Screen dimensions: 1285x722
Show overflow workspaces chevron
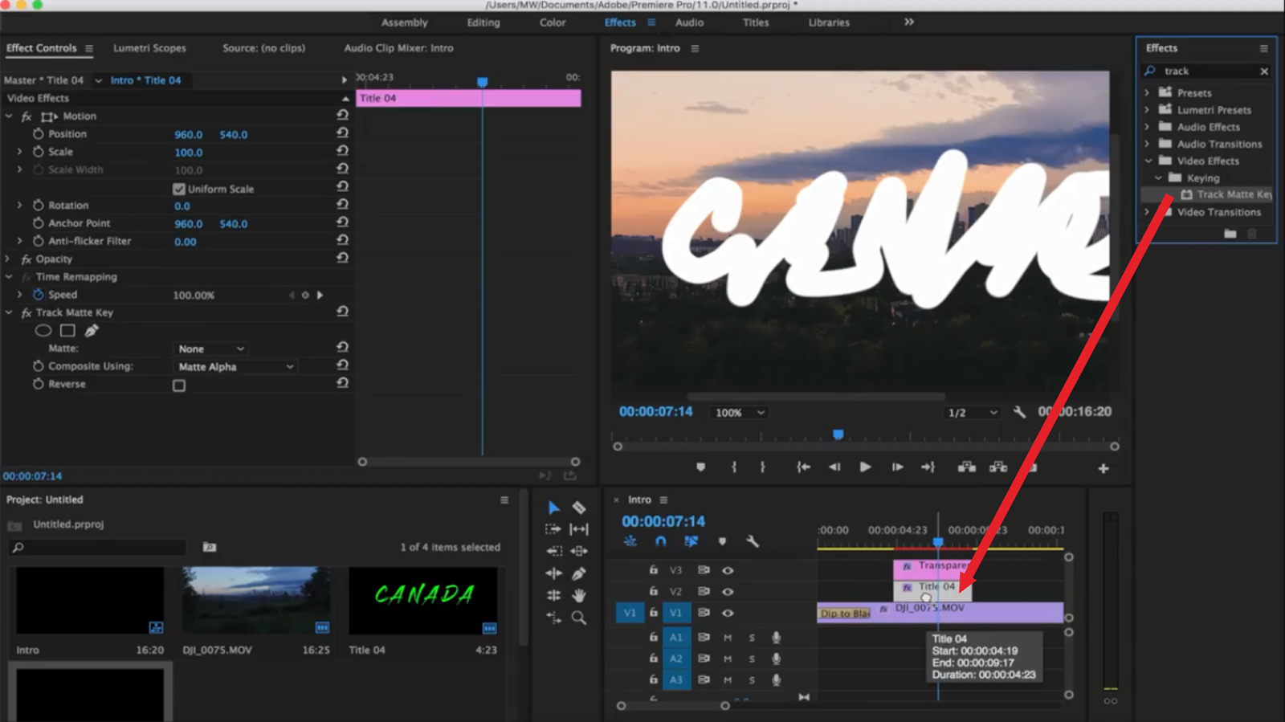pos(909,22)
